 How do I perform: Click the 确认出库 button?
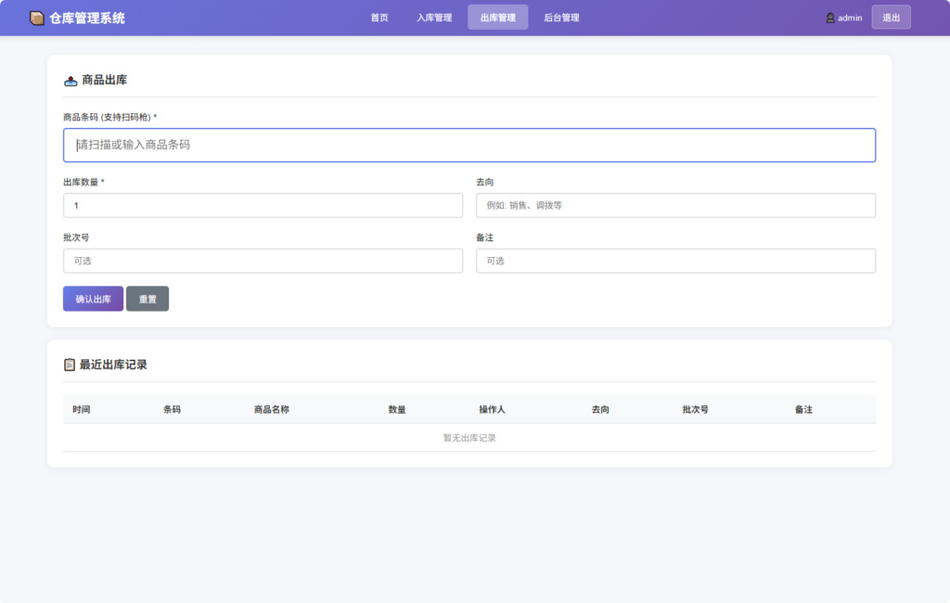(x=94, y=299)
